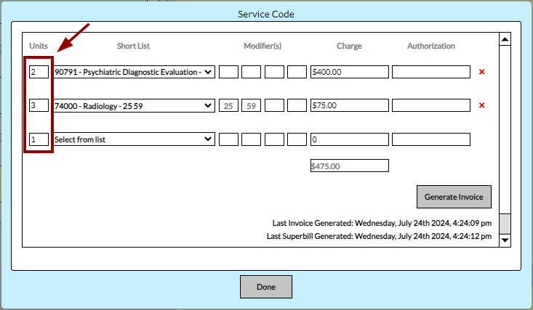Click the total charge field showing $475.00

[x=349, y=166]
